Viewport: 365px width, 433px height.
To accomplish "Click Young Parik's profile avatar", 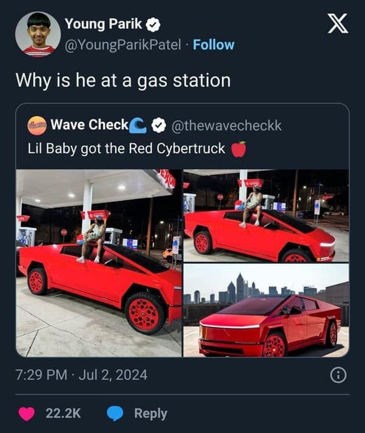I will tap(38, 34).
